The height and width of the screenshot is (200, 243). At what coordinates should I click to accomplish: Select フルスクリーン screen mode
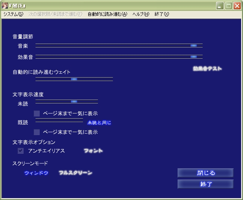[76, 173]
